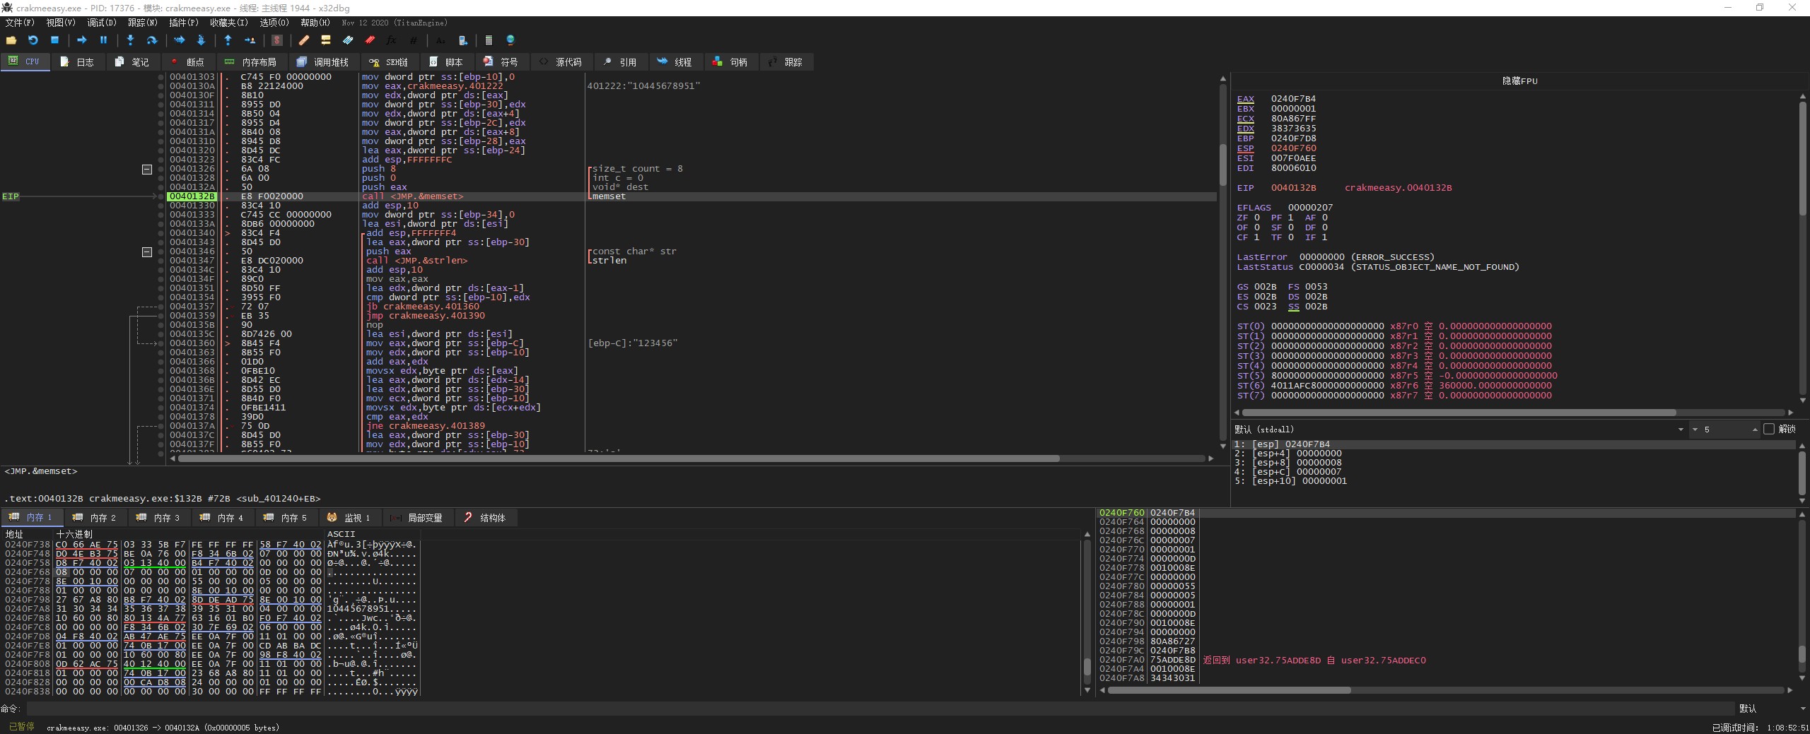
Task: Open the 调试(D) menu
Action: coord(101,23)
